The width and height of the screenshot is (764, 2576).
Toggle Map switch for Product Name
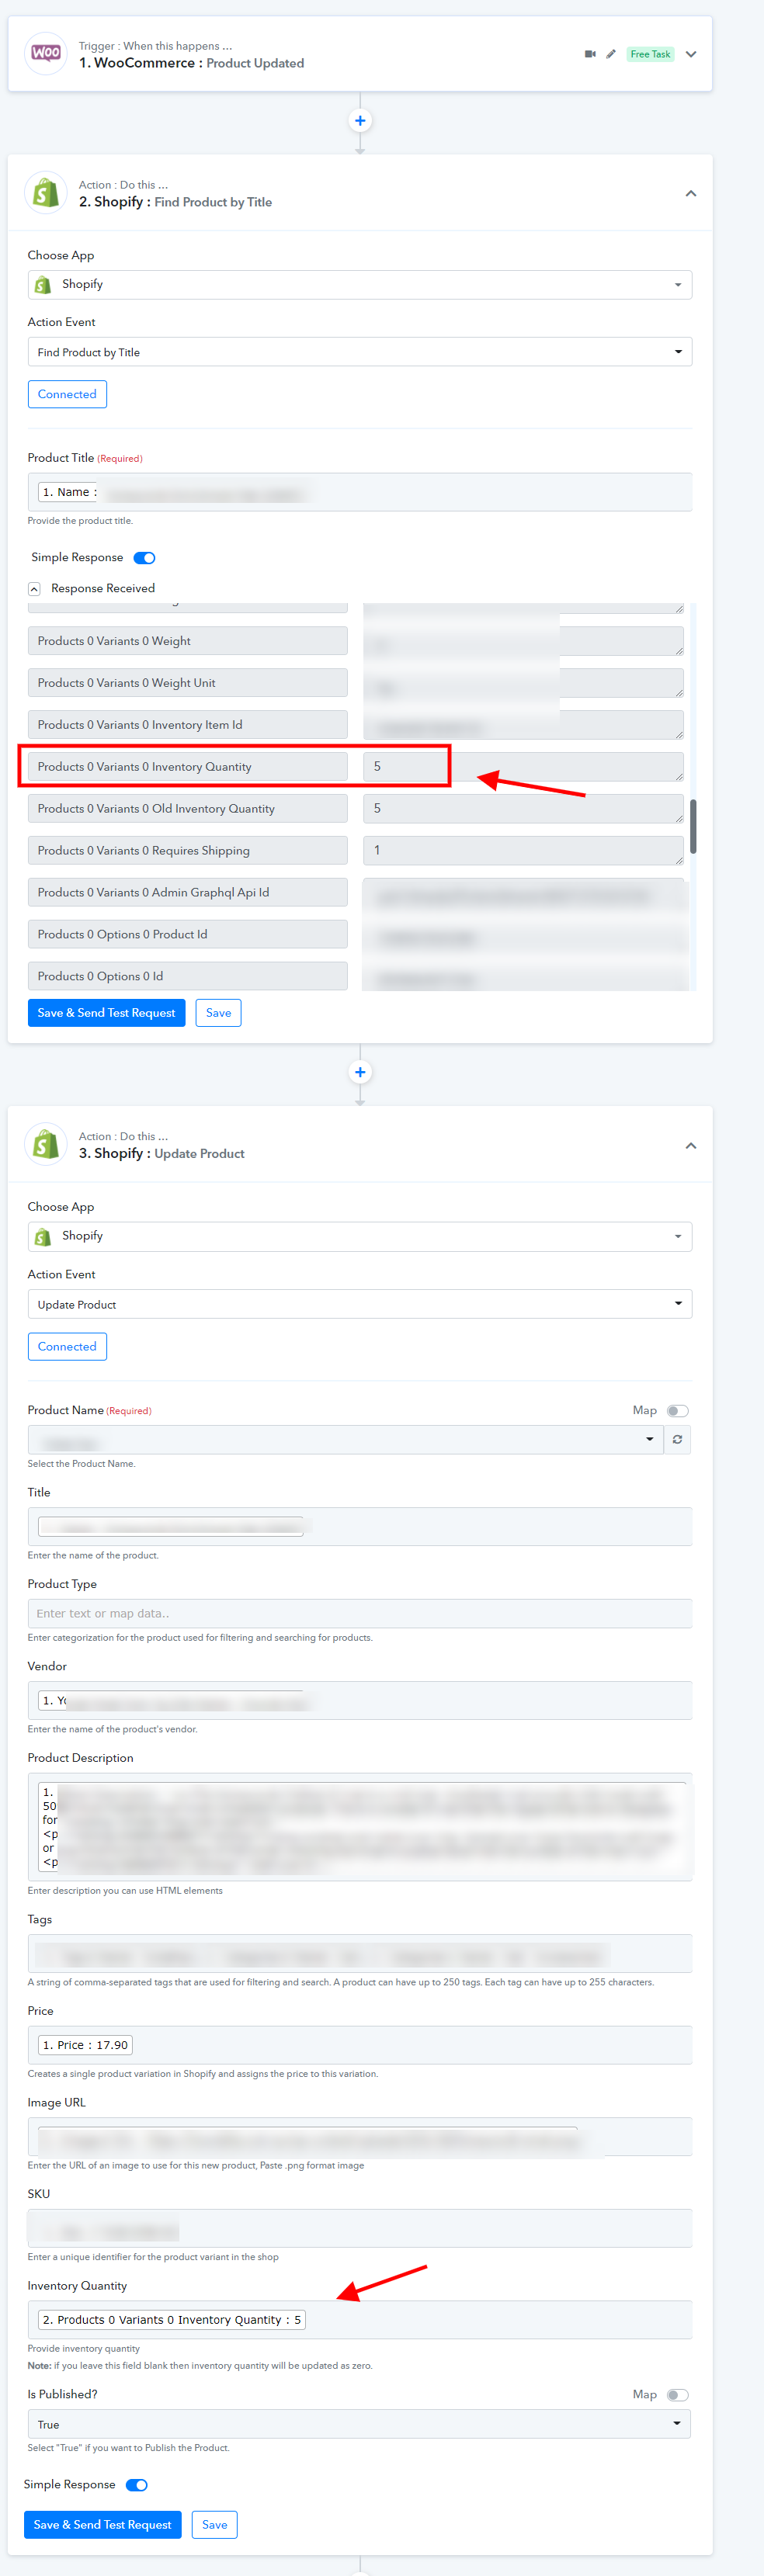(x=678, y=1411)
